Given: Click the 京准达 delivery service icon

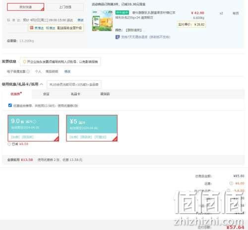Looking at the screenshot, I should 32,28.
